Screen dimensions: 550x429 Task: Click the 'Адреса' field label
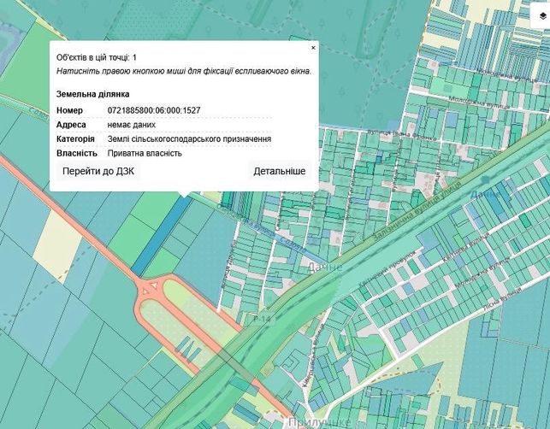tap(71, 125)
